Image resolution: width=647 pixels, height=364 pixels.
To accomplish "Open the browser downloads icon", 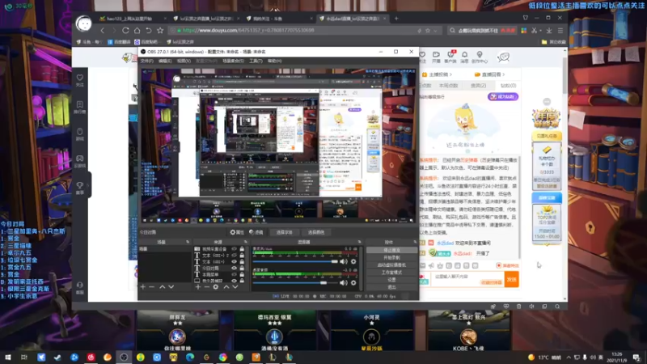I will 549,30.
